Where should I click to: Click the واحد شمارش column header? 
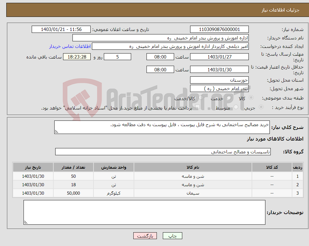point(114,167)
